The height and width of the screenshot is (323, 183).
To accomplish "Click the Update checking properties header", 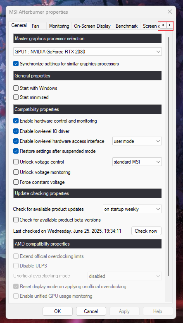I will 88,193.
